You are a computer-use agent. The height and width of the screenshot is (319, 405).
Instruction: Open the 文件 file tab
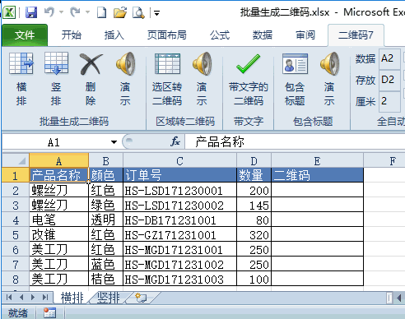tap(25, 35)
